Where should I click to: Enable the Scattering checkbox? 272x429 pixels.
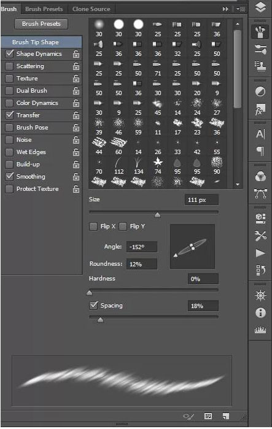coord(9,66)
